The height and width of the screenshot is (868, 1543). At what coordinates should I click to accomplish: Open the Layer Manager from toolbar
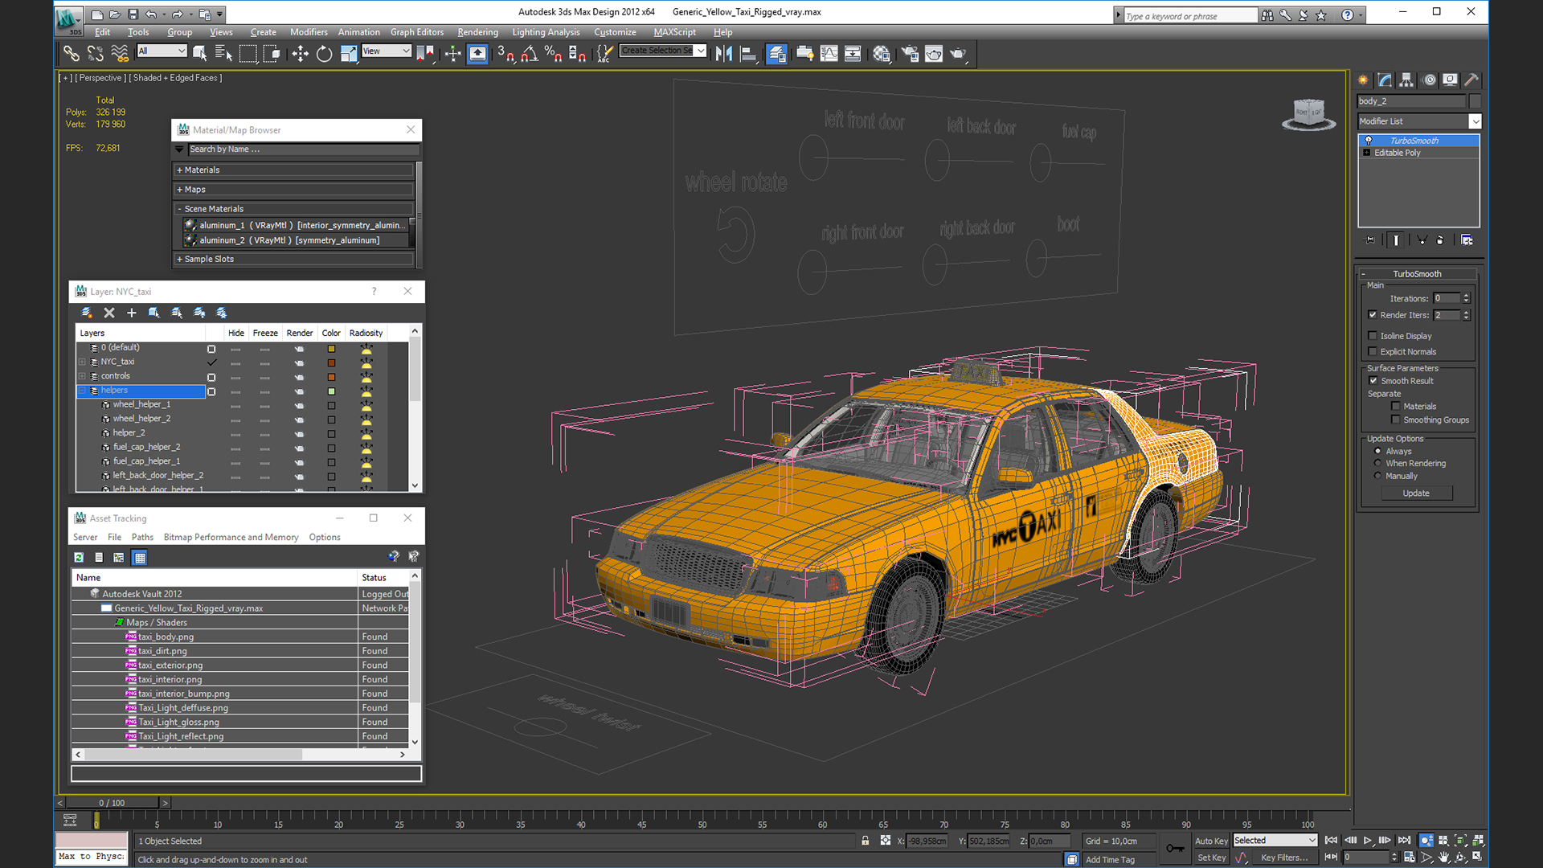(x=776, y=54)
